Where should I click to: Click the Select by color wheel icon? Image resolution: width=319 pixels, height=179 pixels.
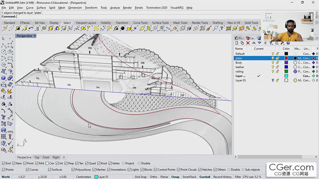click(x=57, y=29)
